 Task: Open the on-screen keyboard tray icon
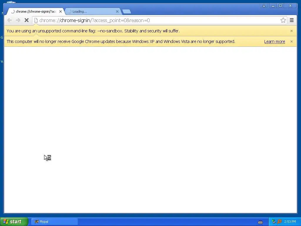(260, 222)
